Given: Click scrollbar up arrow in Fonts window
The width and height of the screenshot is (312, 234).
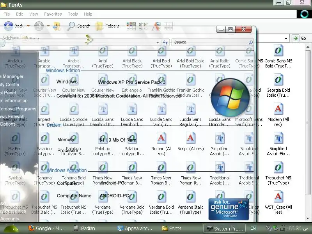Looking at the screenshot, I should [308, 47].
